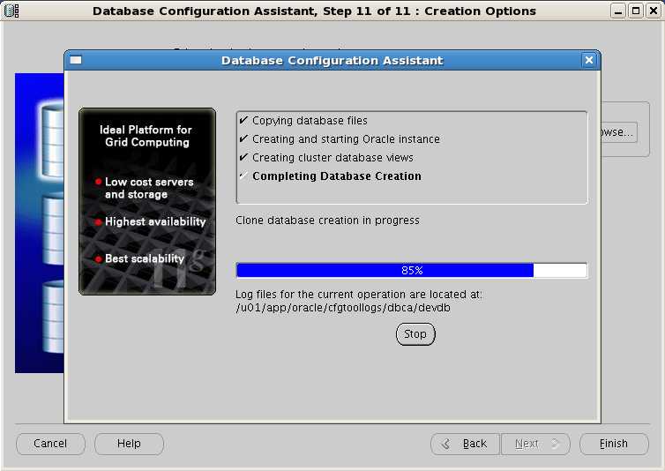
Task: Go Back in the wizard
Action: (466, 444)
